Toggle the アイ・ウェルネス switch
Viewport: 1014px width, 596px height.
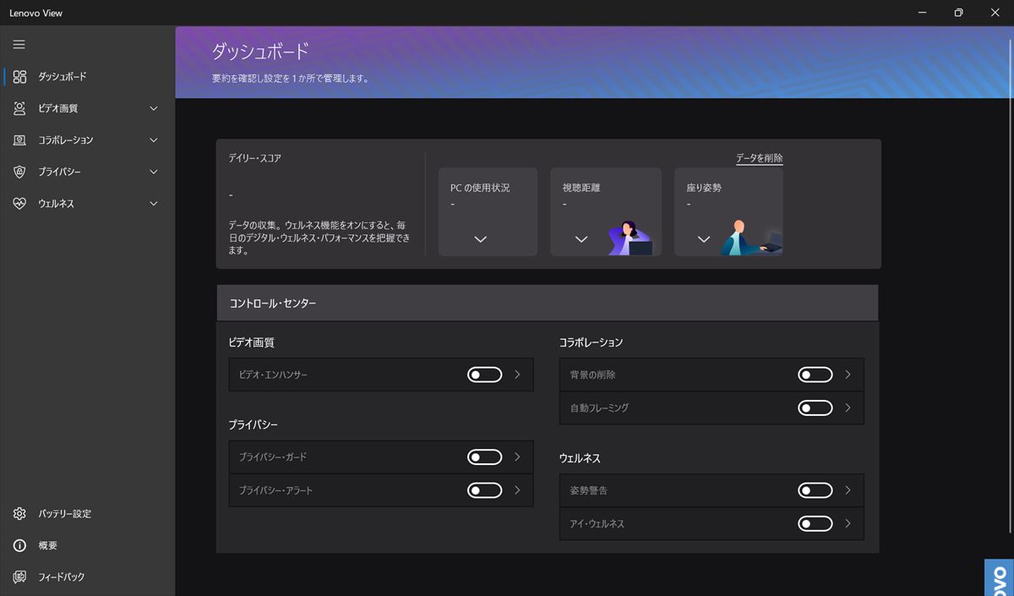tap(815, 524)
